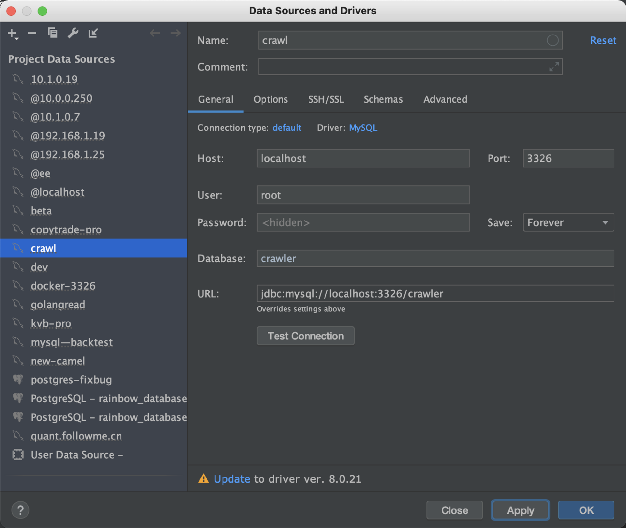Switch to the SSH/SSL tab
The width and height of the screenshot is (626, 528).
326,99
